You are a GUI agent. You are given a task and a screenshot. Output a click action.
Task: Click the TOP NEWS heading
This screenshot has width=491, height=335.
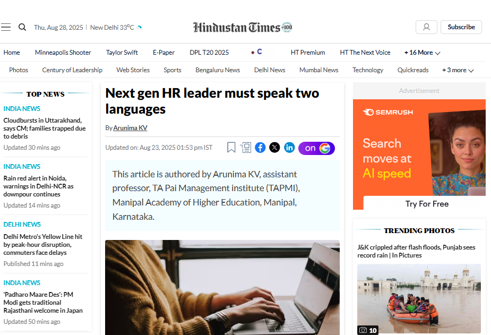point(46,94)
